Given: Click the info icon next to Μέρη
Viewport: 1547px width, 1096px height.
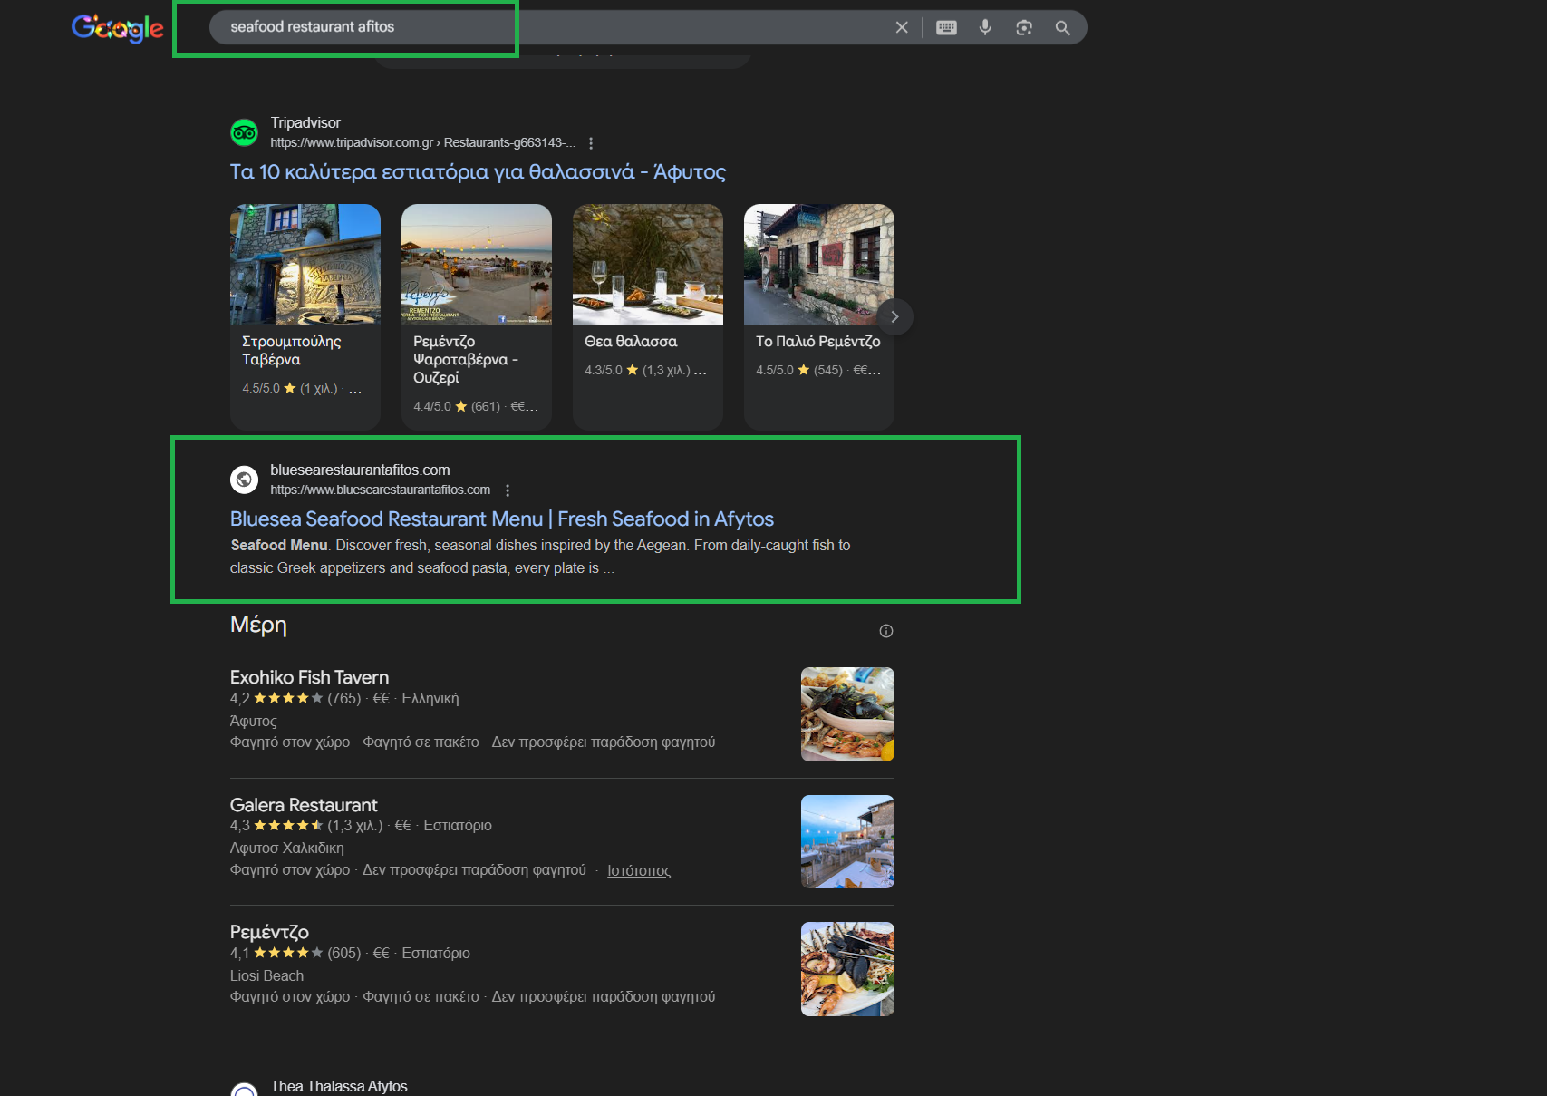Looking at the screenshot, I should pyautogui.click(x=886, y=631).
